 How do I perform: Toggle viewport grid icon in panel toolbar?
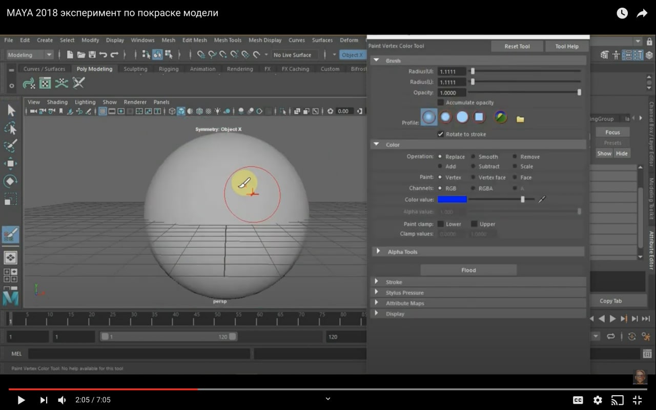[102, 111]
